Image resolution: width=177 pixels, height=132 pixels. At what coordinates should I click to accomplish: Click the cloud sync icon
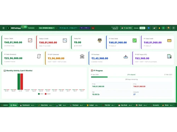154,28
